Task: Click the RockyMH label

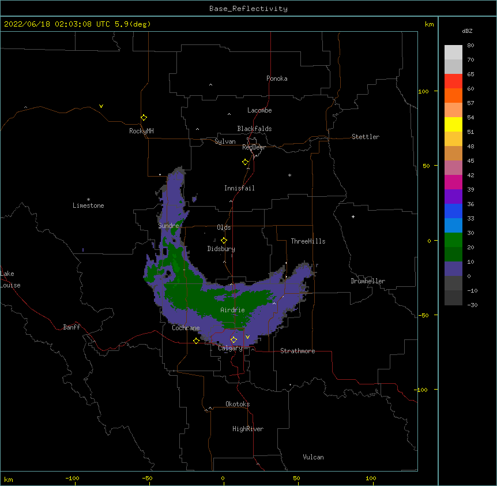Action: [141, 131]
